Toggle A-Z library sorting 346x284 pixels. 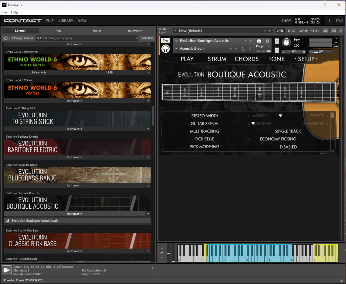click(39, 38)
